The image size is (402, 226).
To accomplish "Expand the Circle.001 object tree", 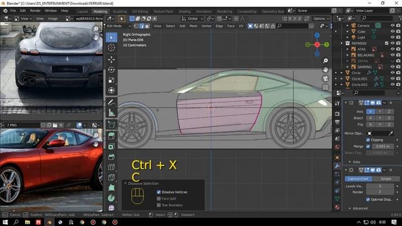I will click(x=342, y=78).
